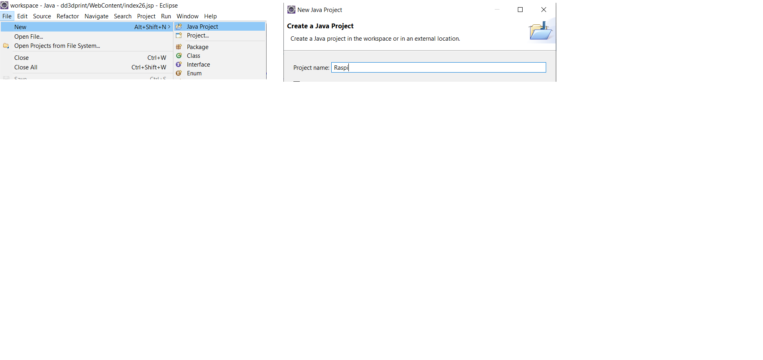Expand the New submenu arrow
The image size is (763, 360).
169,27
